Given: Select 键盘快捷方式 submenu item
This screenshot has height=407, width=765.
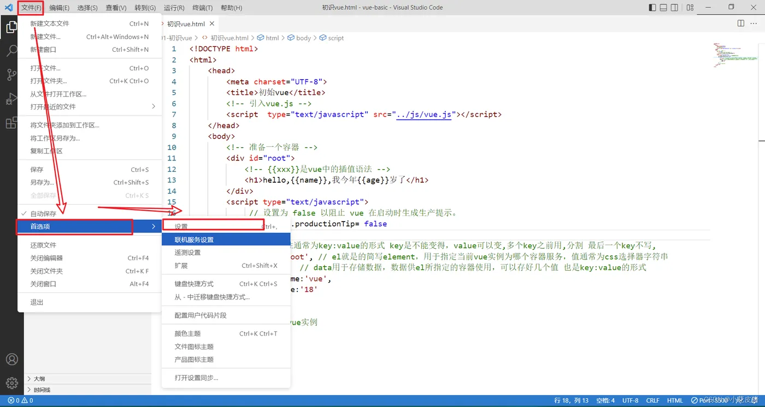Looking at the screenshot, I should pos(226,284).
